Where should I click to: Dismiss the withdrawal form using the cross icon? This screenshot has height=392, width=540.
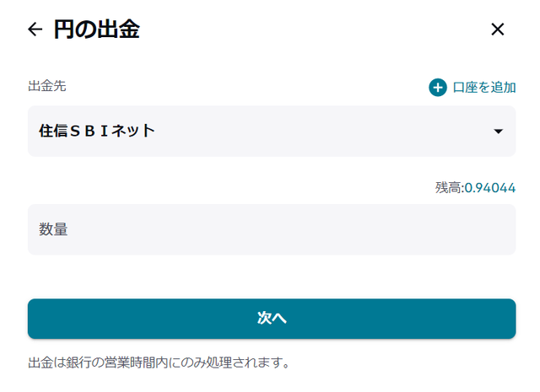point(497,29)
